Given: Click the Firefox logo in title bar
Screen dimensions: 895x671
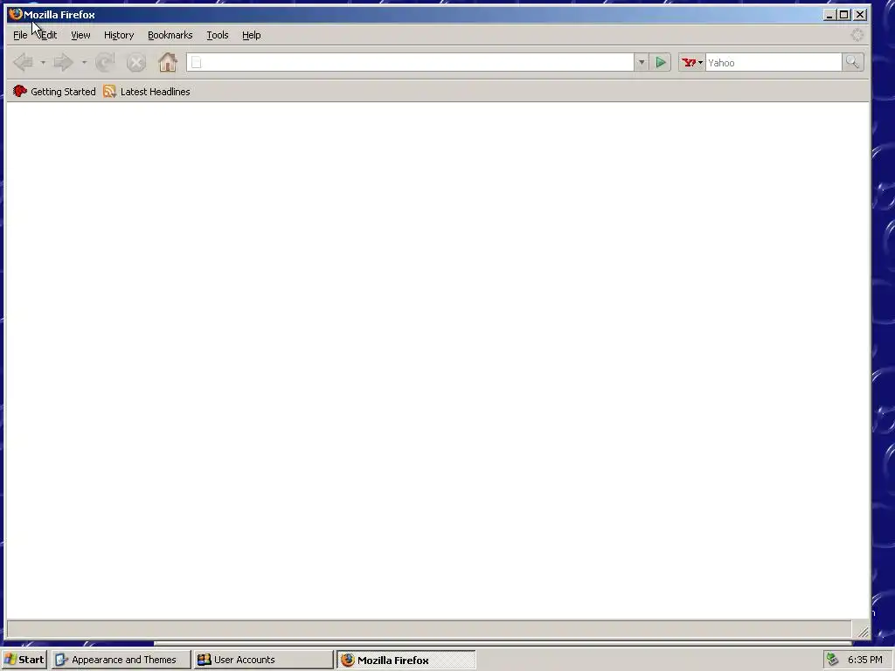Looking at the screenshot, I should pos(16,14).
